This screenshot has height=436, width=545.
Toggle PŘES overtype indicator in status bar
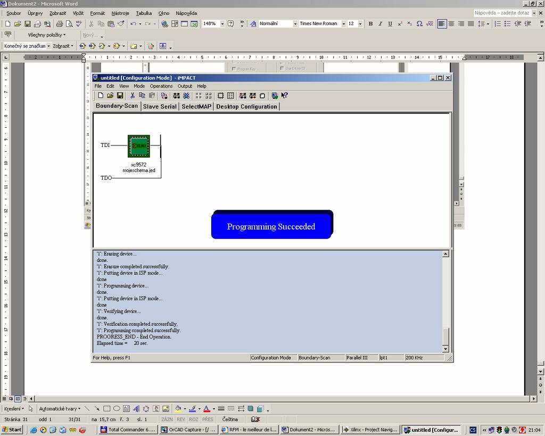208,419
